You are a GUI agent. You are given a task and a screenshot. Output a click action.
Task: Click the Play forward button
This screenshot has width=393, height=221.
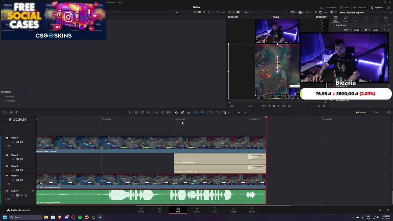(x=278, y=106)
